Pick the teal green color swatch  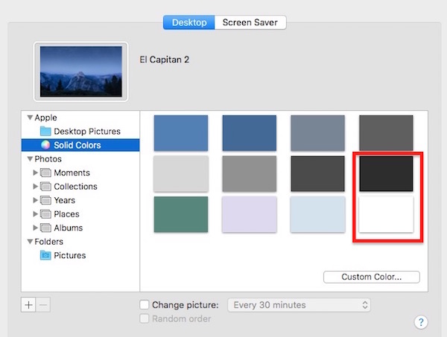pos(180,214)
